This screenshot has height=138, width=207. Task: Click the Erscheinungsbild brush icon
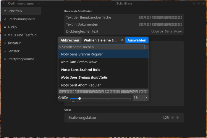pos(5,19)
